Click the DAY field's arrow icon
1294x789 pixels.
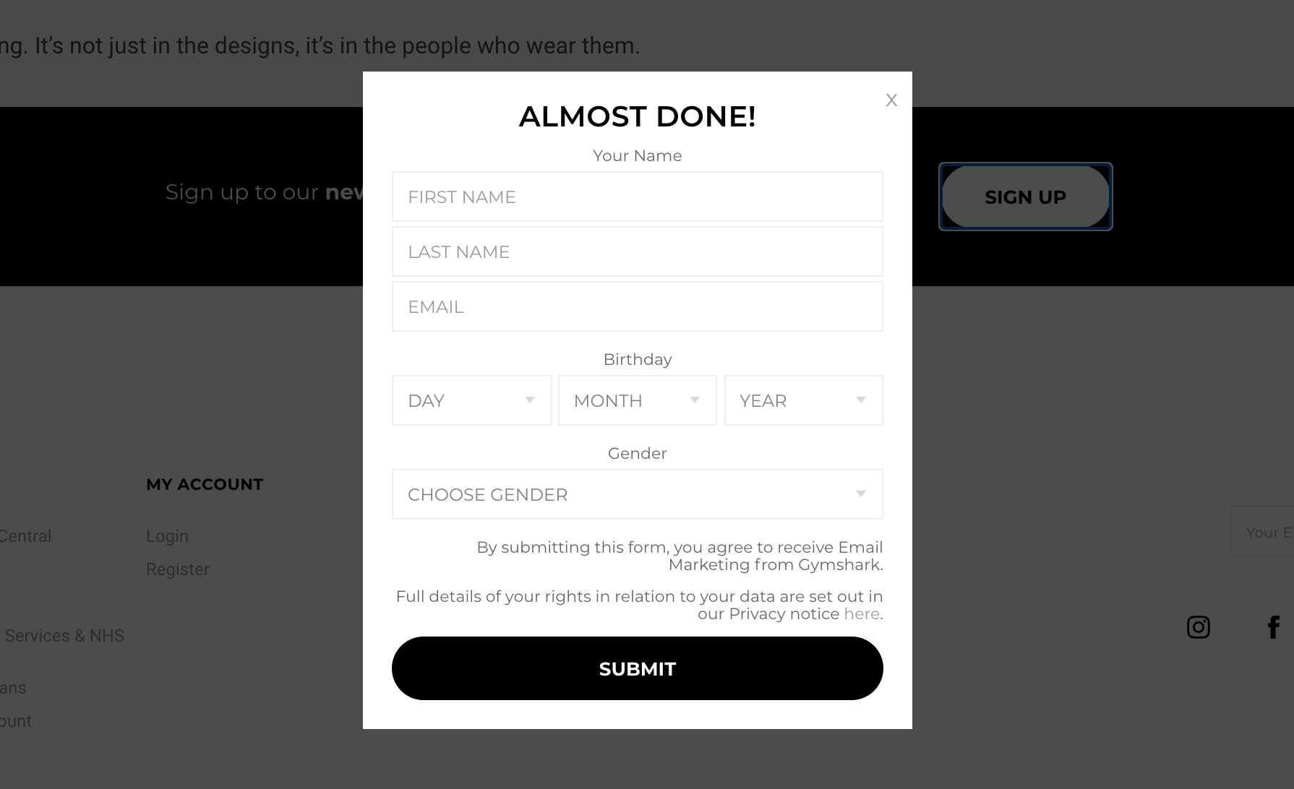click(530, 400)
